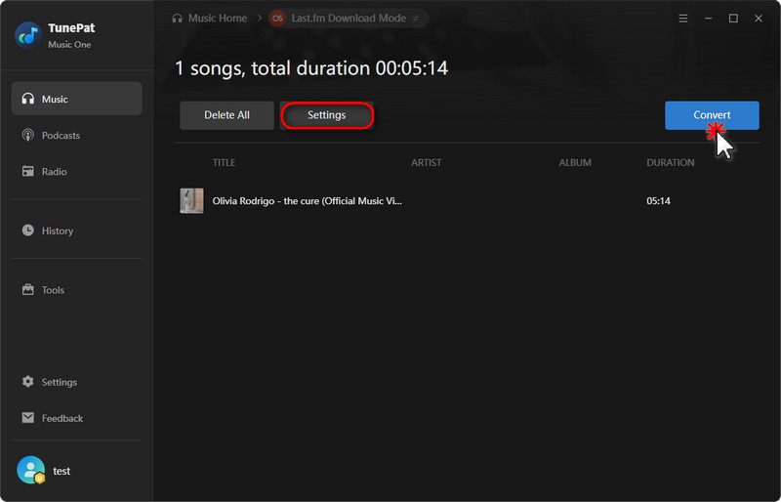The image size is (781, 502).
Task: Maximize the TunePat window
Action: click(733, 19)
